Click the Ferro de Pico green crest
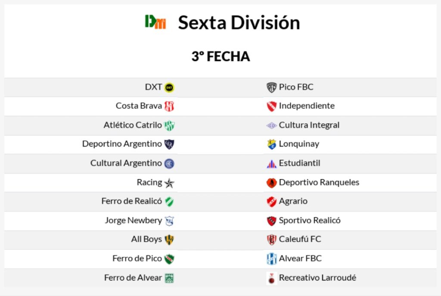 (x=169, y=259)
